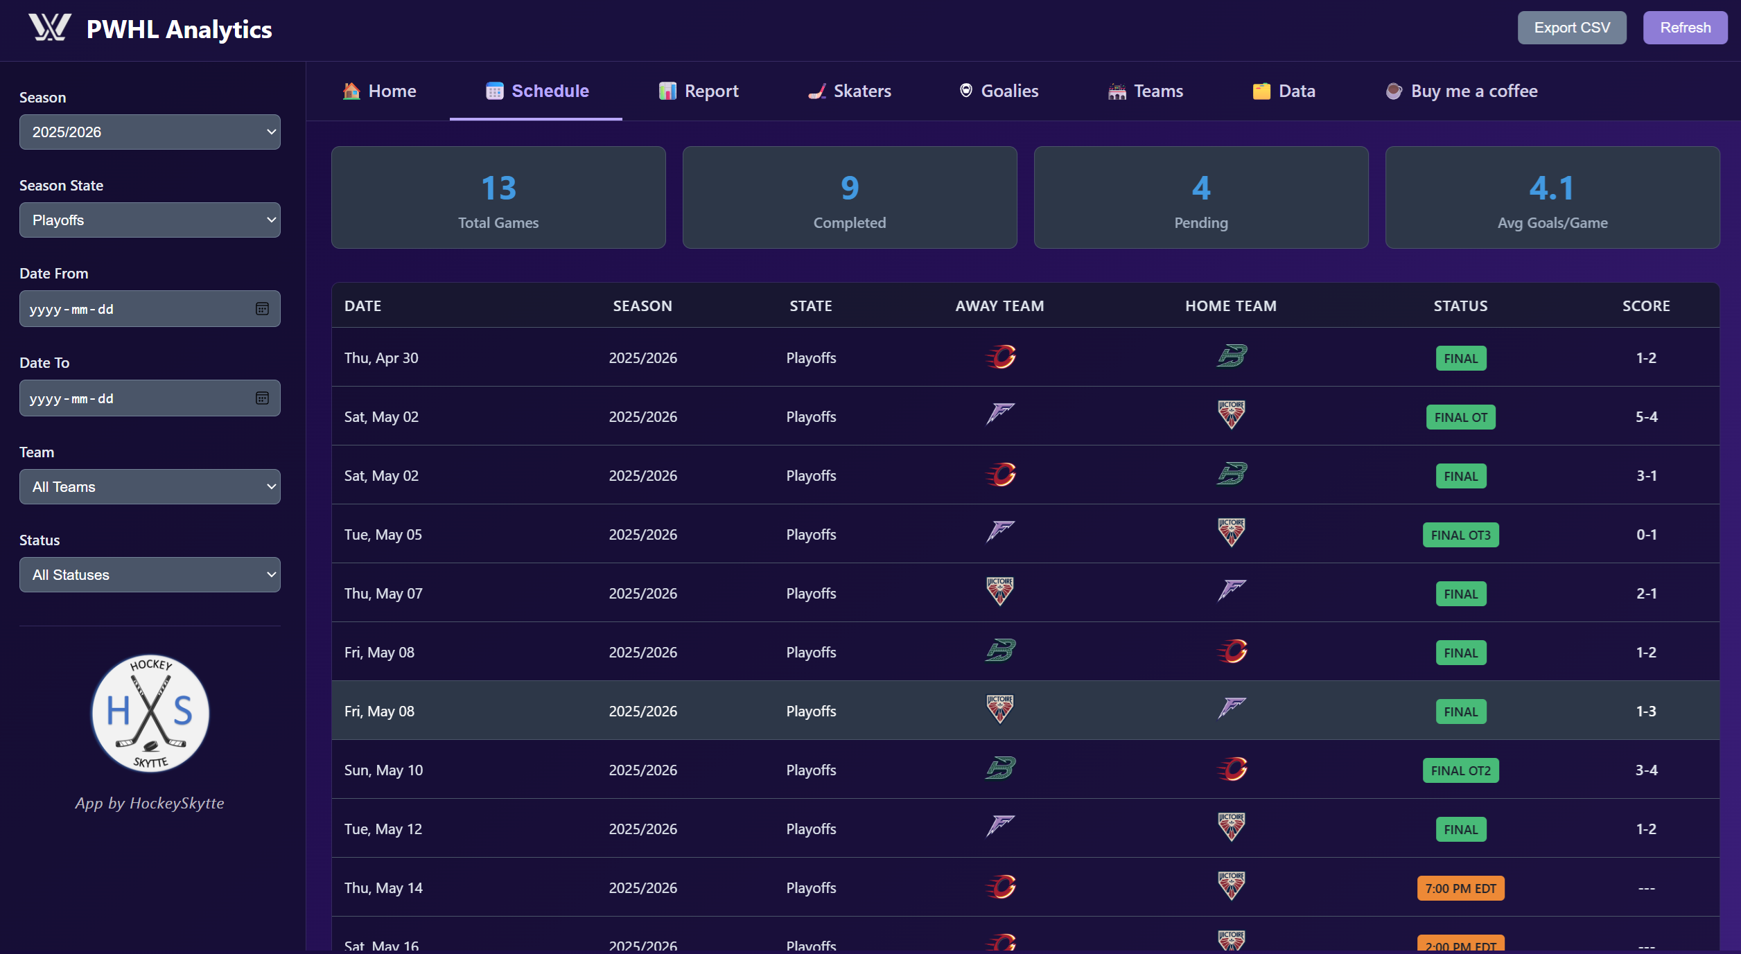Click the 7:00 PM EDT status badge
The height and width of the screenshot is (954, 1741).
pos(1460,888)
